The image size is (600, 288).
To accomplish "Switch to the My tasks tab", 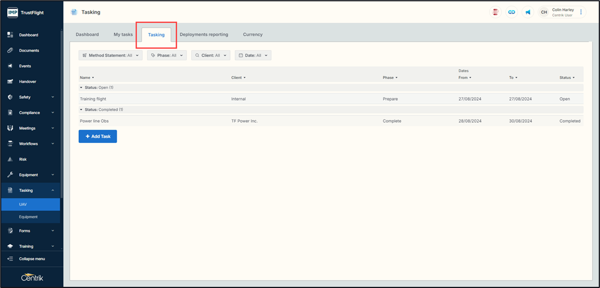I will point(123,34).
